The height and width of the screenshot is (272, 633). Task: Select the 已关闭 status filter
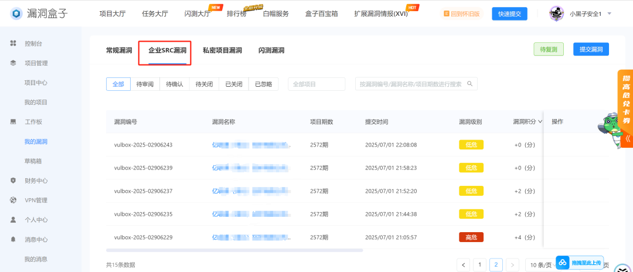(234, 84)
